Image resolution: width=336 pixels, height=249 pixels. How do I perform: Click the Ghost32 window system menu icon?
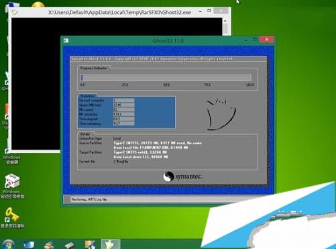click(66, 40)
